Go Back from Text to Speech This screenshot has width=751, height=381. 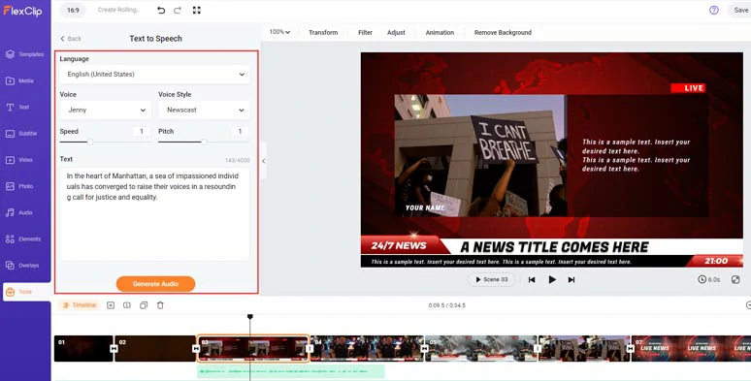pos(71,38)
